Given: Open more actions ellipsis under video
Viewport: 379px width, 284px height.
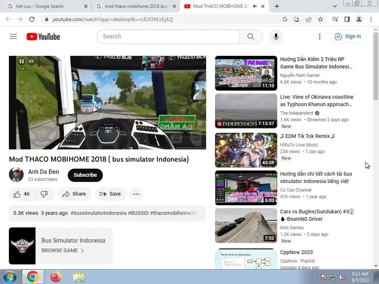Looking at the screenshot, I should tap(136, 194).
